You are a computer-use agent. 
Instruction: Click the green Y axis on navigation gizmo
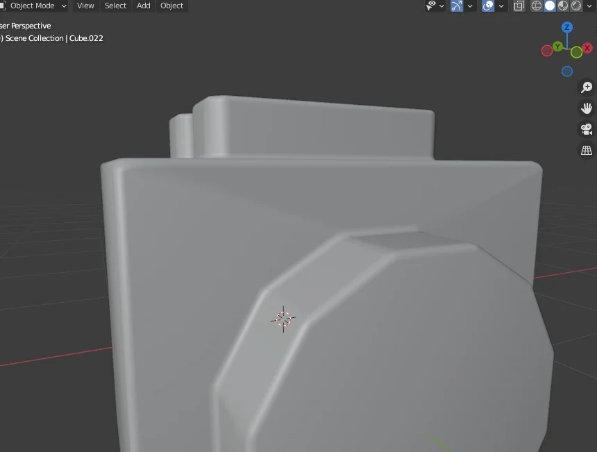[x=558, y=47]
